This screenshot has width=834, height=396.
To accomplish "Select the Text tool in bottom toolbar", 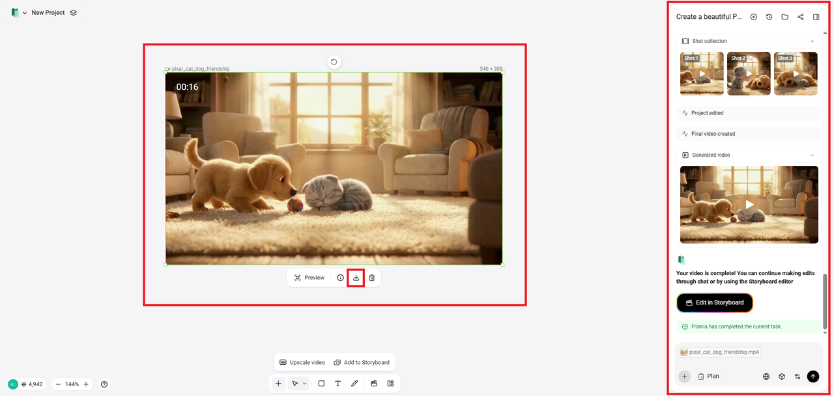I will 338,384.
